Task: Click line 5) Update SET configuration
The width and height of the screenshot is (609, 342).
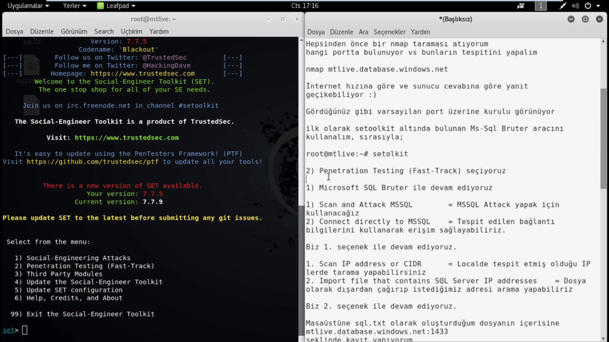Action: (x=68, y=290)
